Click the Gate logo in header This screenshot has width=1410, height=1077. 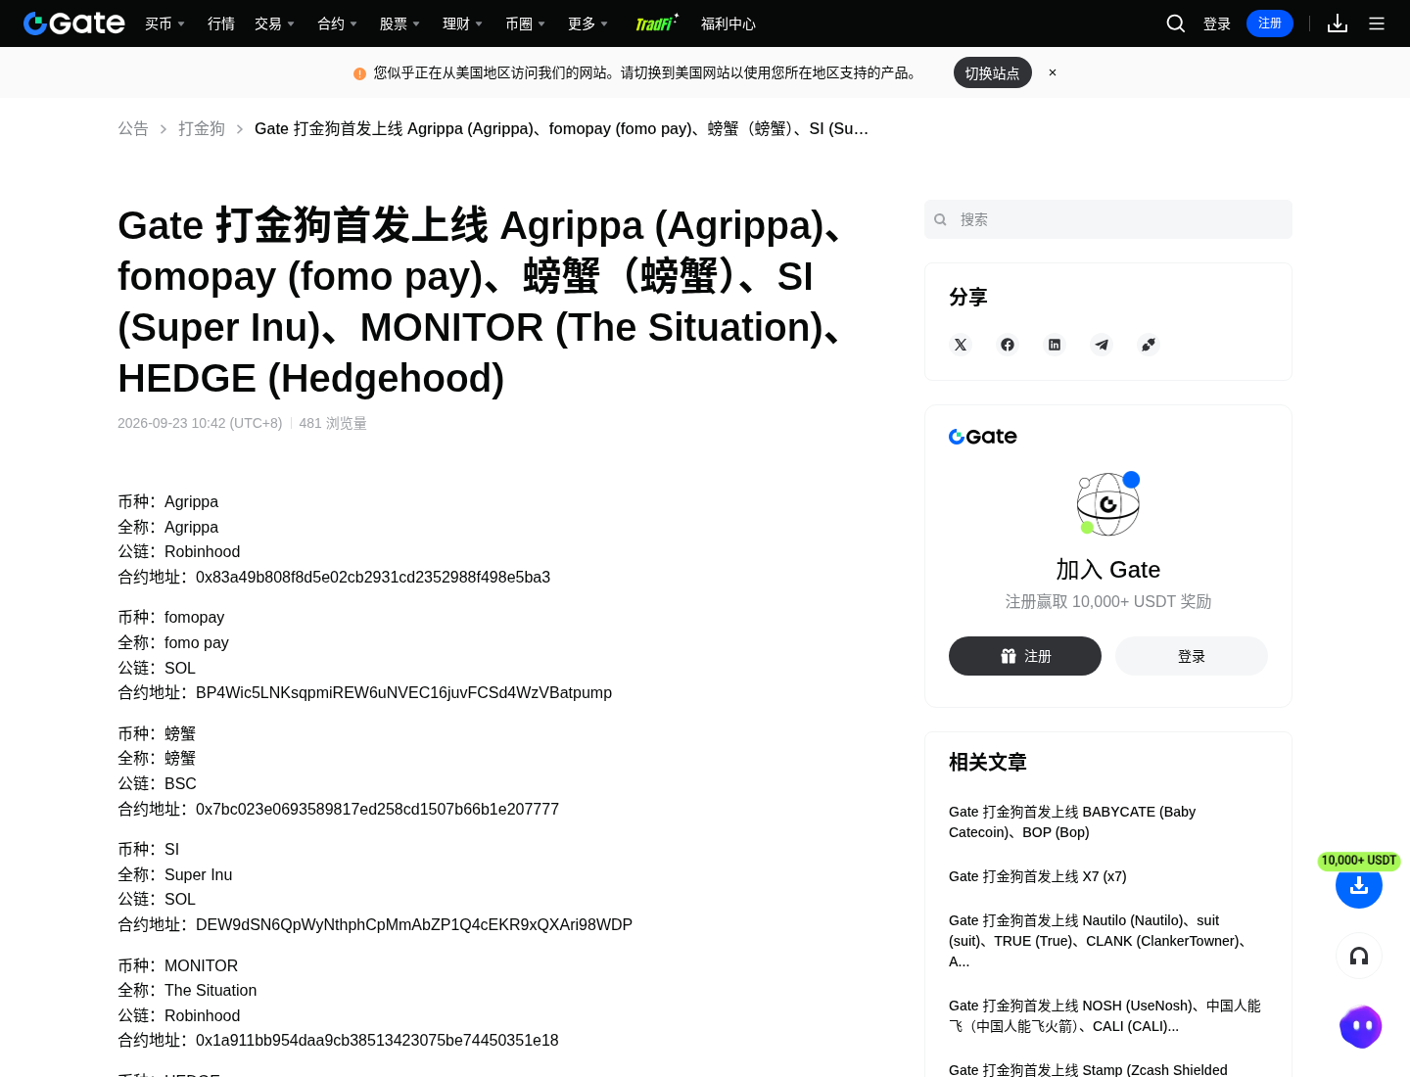point(74,23)
